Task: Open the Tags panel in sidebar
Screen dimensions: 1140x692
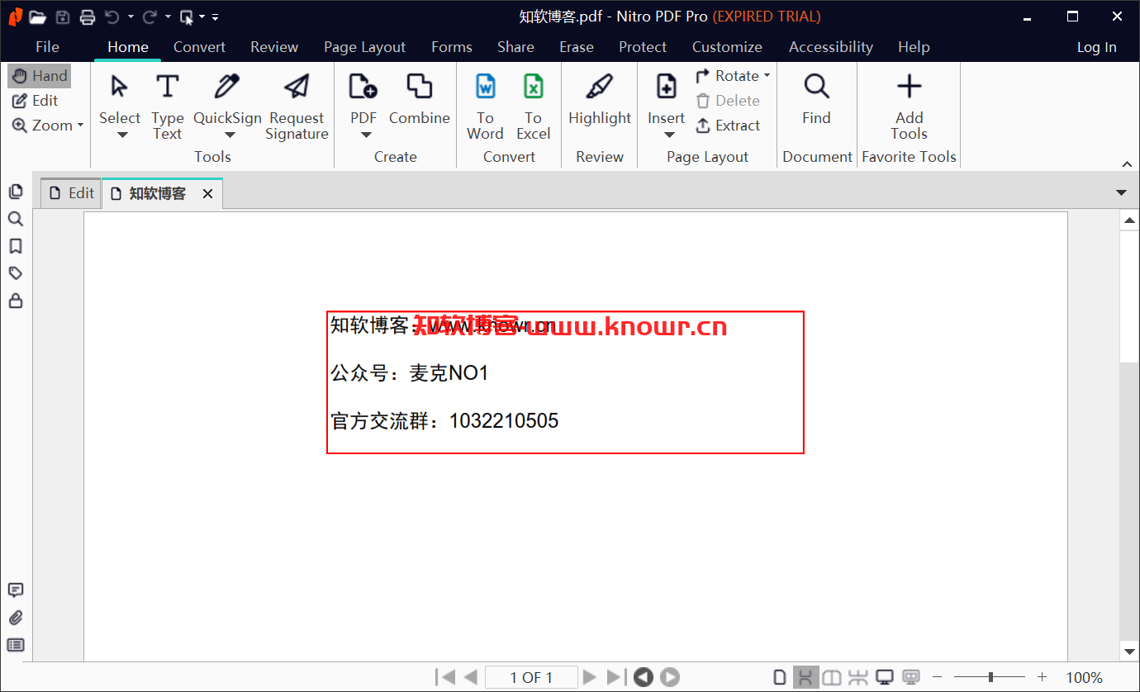Action: click(15, 273)
